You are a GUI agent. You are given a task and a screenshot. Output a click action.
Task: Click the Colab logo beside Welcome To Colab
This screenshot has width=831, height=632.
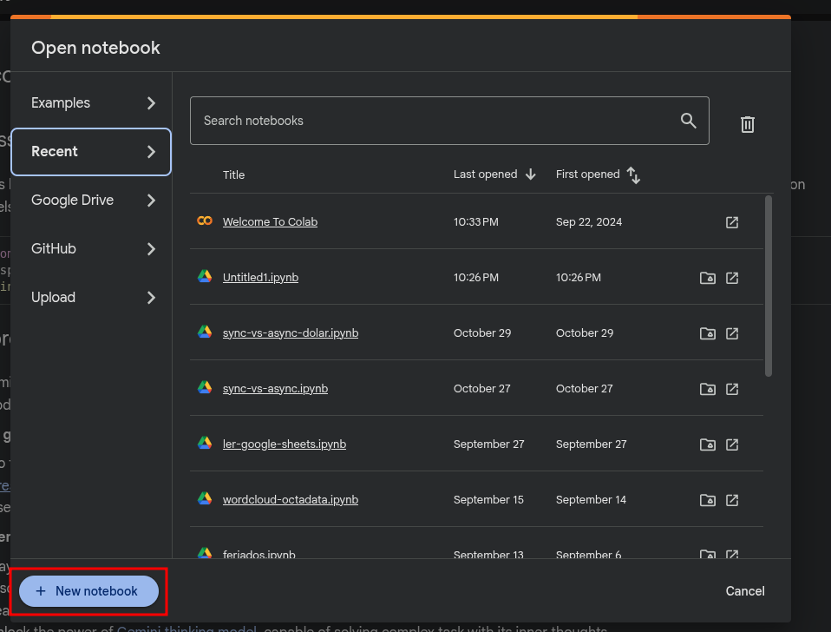(x=204, y=221)
